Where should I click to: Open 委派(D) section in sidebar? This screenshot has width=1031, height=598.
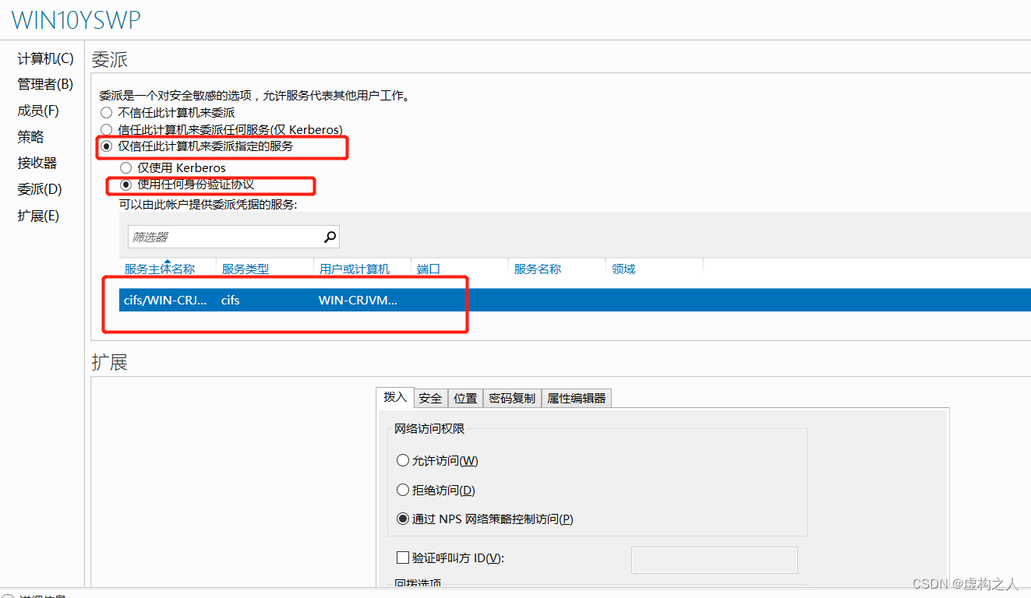[x=40, y=189]
